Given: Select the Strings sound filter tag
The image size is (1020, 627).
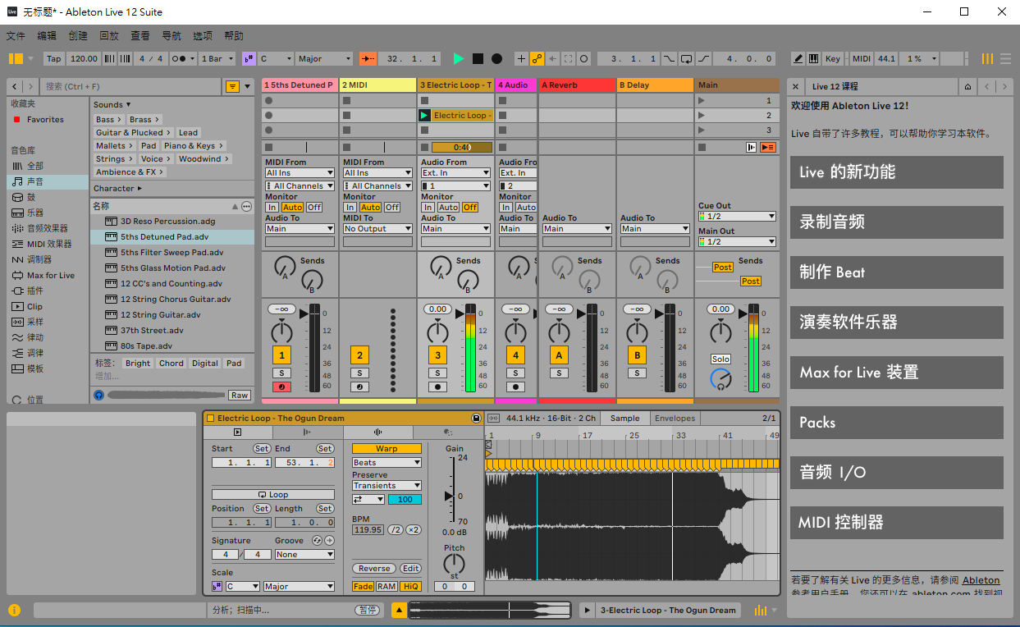Looking at the screenshot, I should 114,159.
